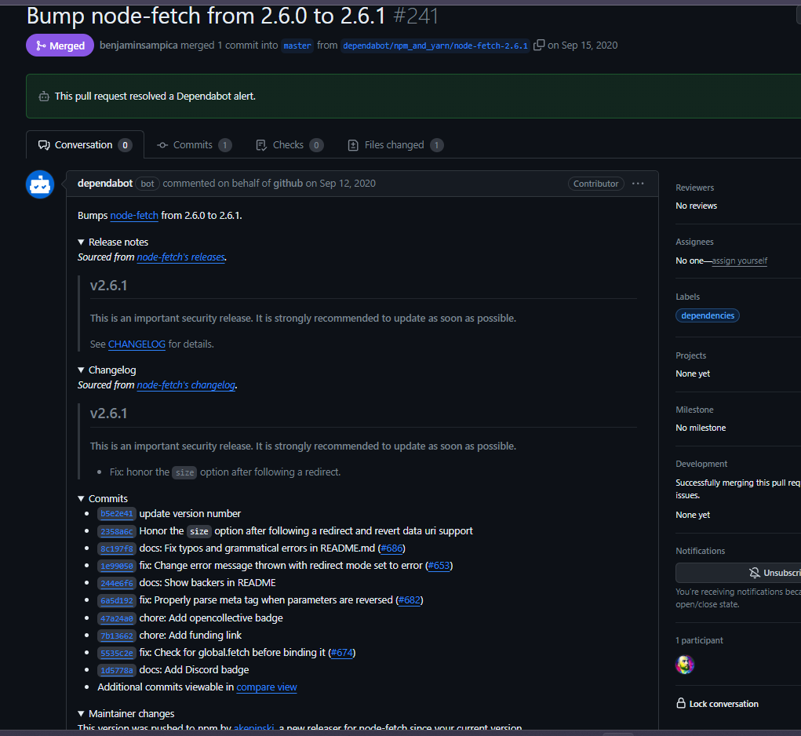Open the Labels sidebar section
This screenshot has width=801, height=736.
687,297
